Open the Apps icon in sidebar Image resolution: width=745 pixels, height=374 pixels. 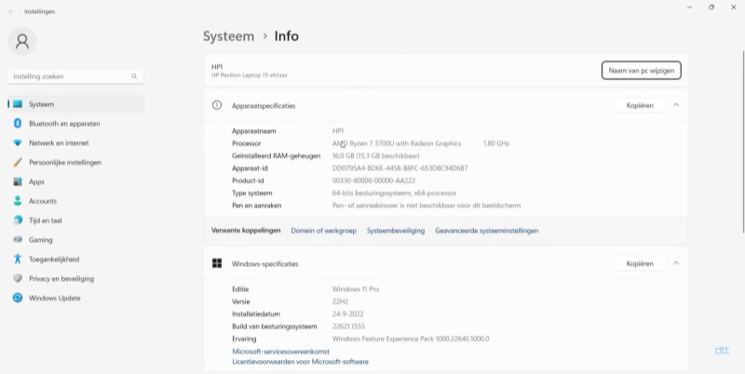(x=18, y=181)
